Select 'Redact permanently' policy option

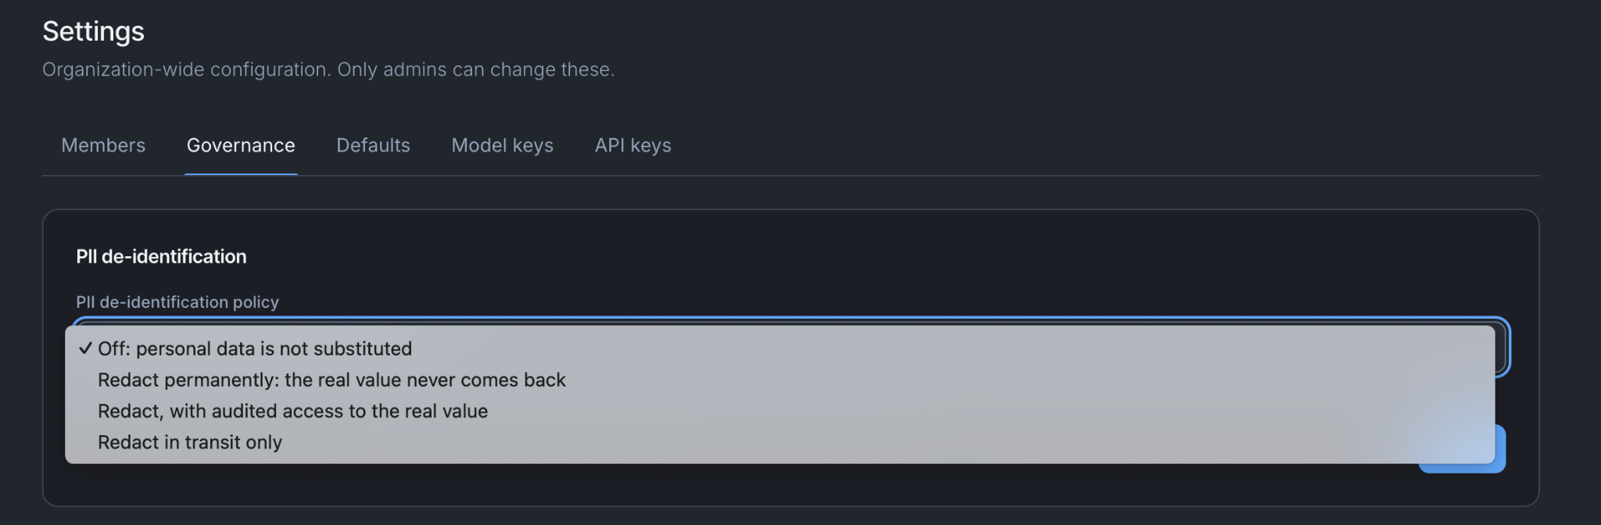tap(779, 380)
